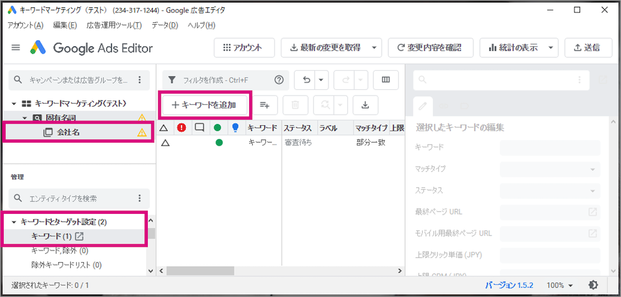Screen dimensions: 621x297
Task: Open the replace text dropdown arrow
Action: click(x=340, y=105)
